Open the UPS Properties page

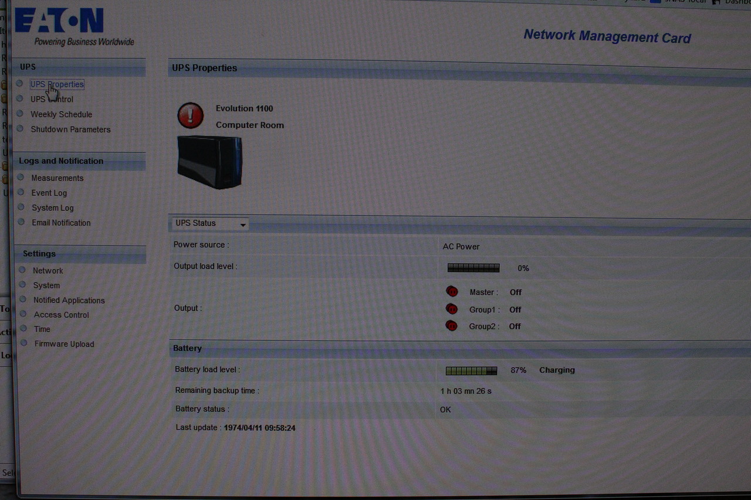[57, 84]
